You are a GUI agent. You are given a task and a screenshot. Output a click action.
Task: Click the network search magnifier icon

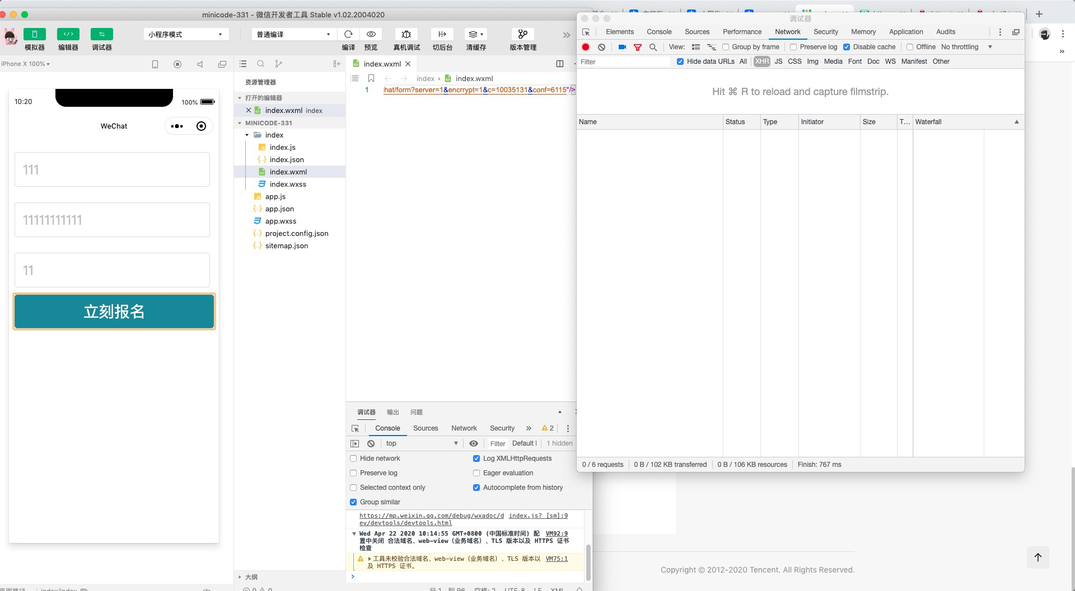click(x=653, y=47)
